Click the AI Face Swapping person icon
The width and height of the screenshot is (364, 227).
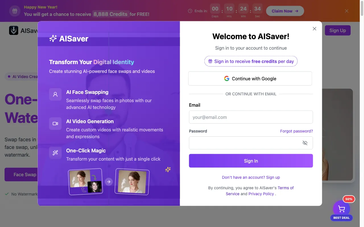pos(55,94)
